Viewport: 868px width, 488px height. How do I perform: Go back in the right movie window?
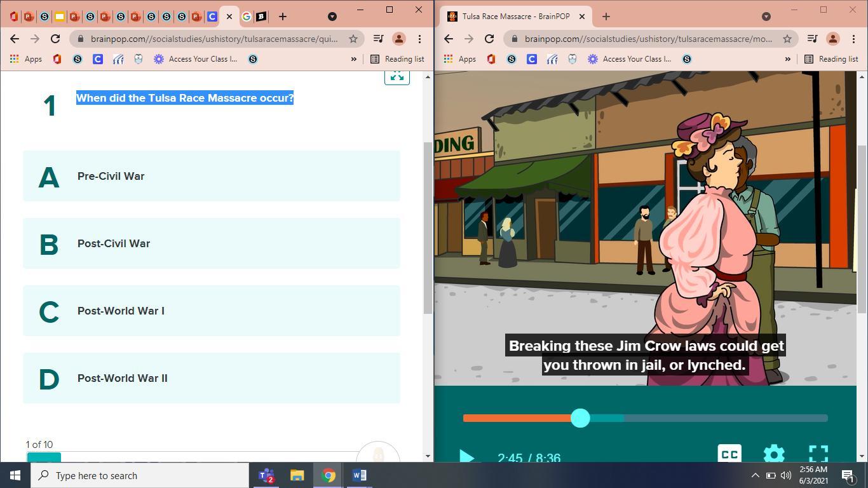tap(449, 39)
